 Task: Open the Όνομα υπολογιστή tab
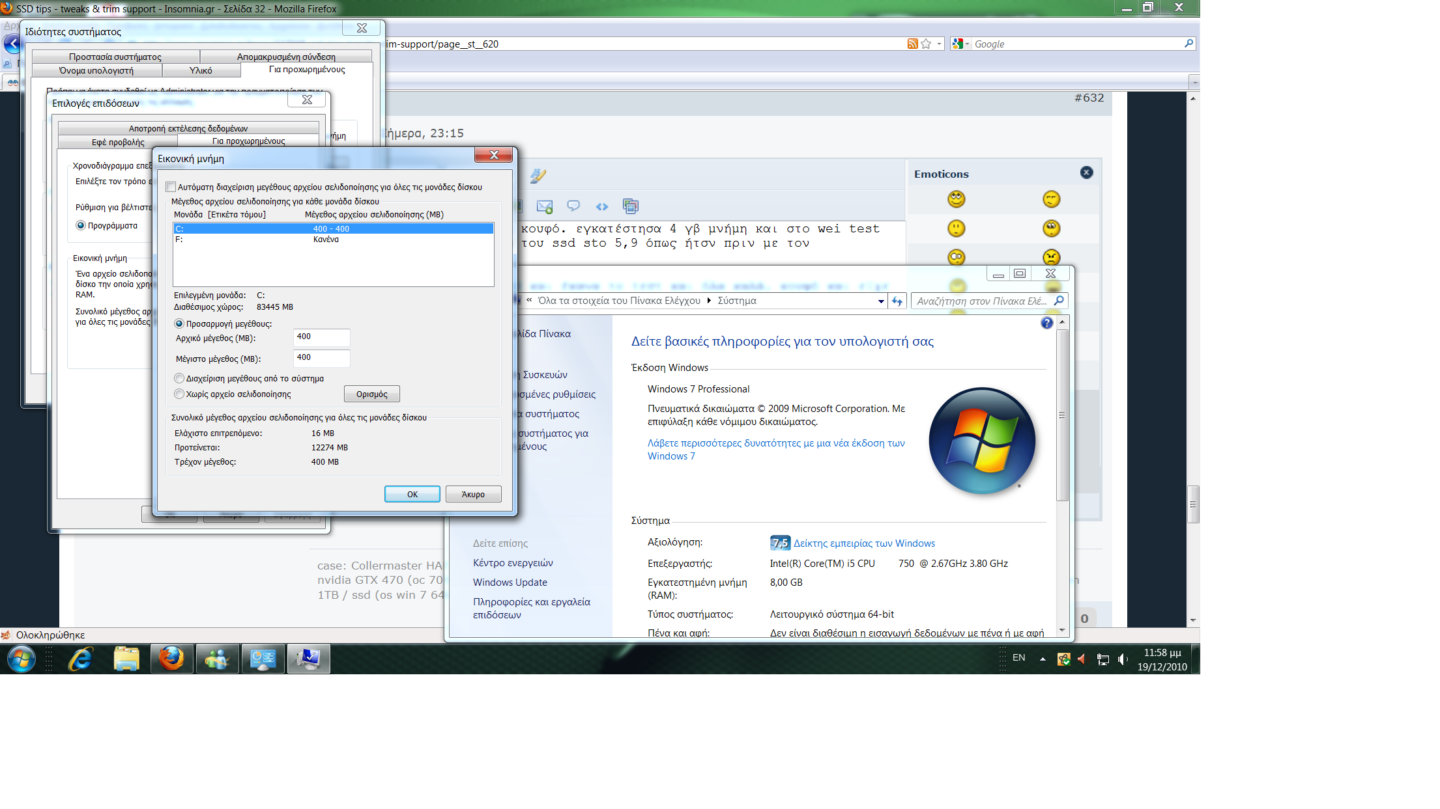96,70
